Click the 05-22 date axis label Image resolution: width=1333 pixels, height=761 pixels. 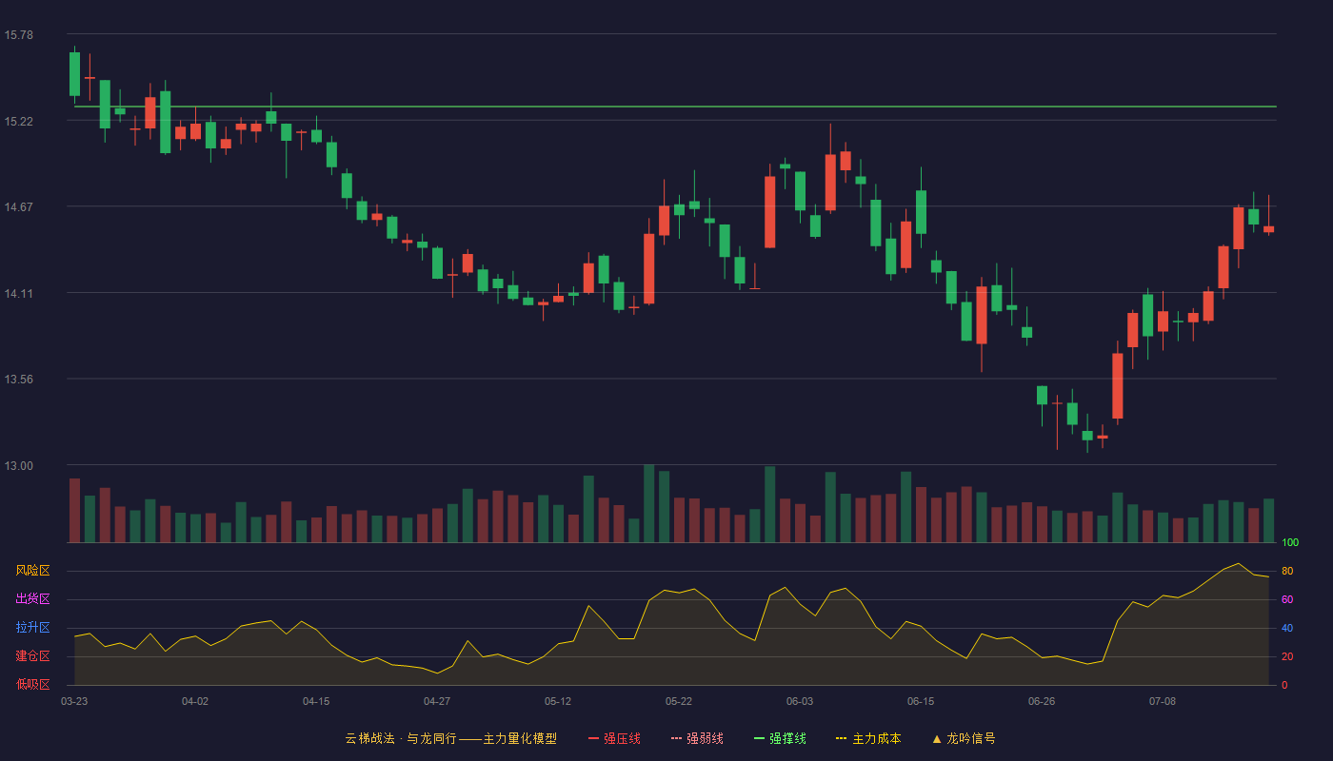coord(679,701)
